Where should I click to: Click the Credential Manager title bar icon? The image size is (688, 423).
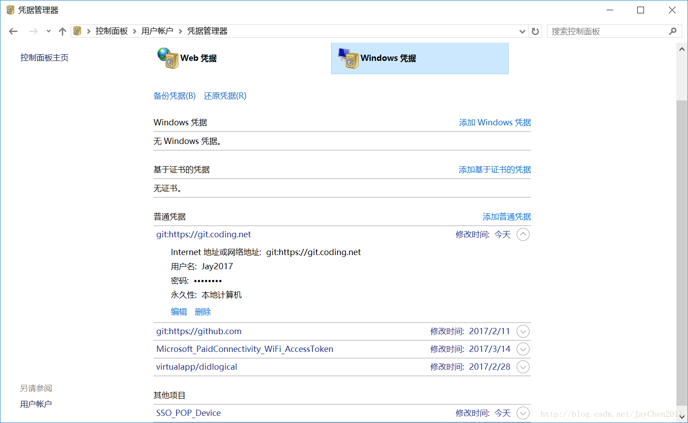click(10, 10)
